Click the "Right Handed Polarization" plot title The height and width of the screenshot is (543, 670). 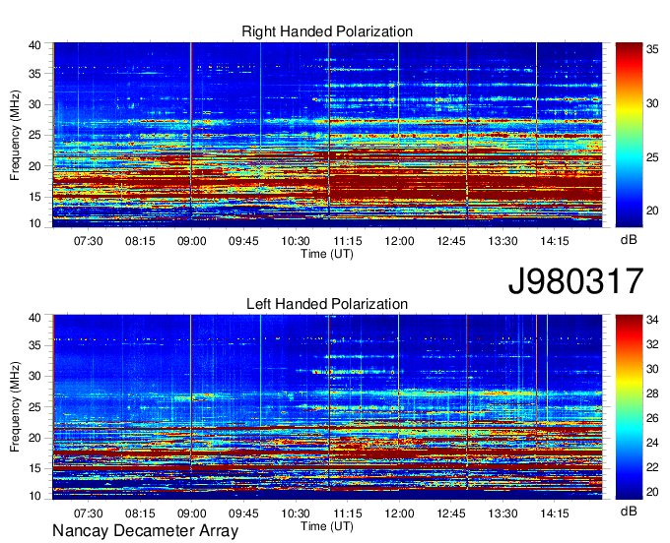tap(327, 31)
